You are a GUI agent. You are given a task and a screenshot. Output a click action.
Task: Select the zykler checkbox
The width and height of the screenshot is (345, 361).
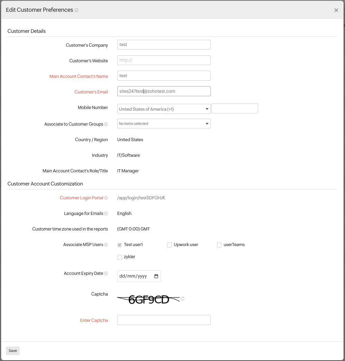tap(119, 257)
